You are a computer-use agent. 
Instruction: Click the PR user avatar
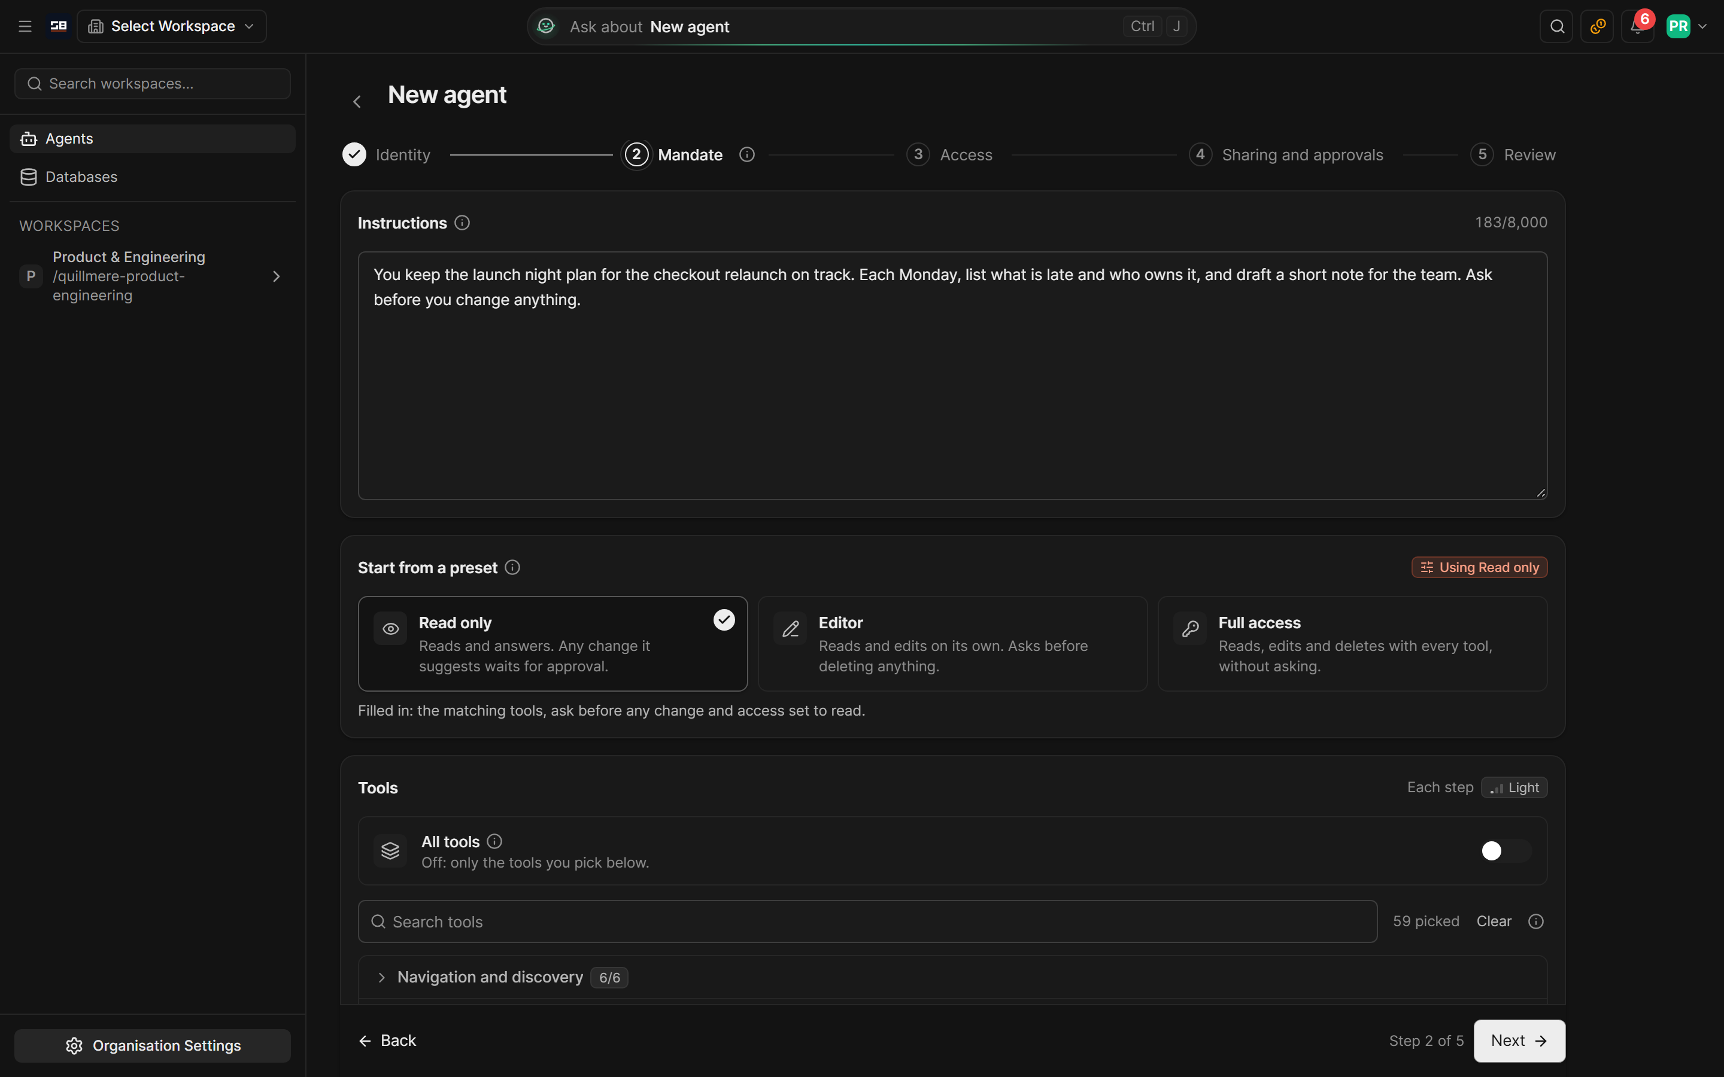pyautogui.click(x=1679, y=26)
